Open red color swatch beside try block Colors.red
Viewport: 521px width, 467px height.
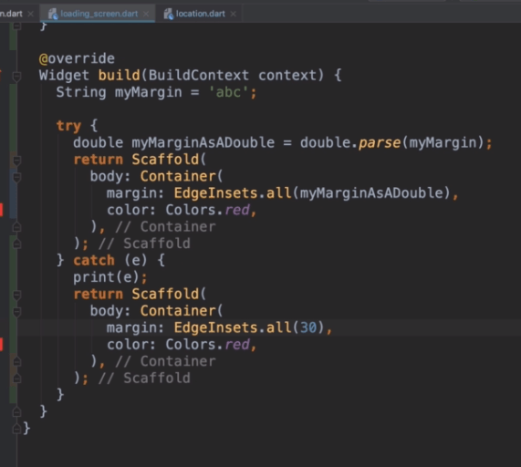(1, 210)
